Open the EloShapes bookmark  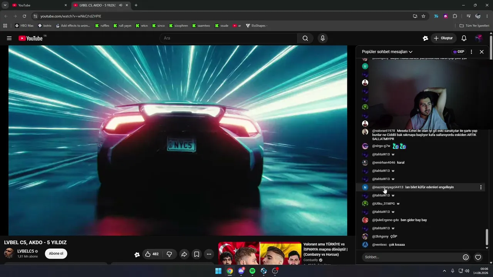coord(257,26)
